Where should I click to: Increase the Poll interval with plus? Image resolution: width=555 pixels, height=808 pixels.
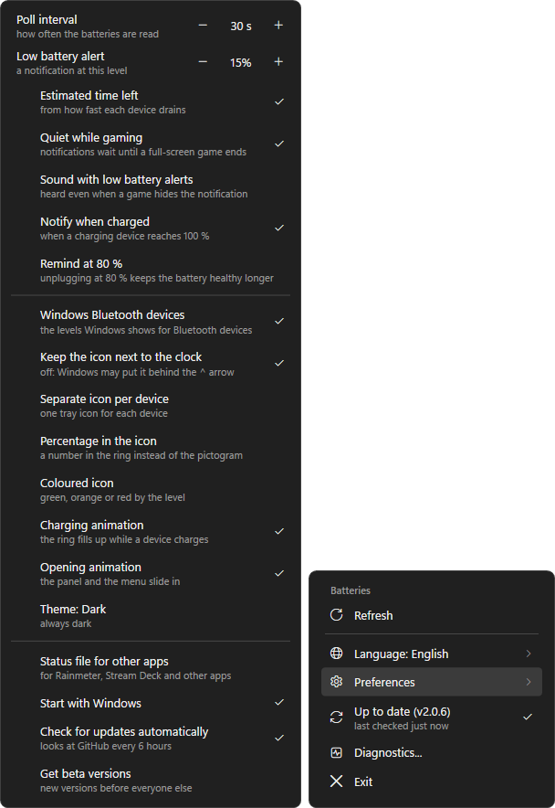[x=278, y=26]
